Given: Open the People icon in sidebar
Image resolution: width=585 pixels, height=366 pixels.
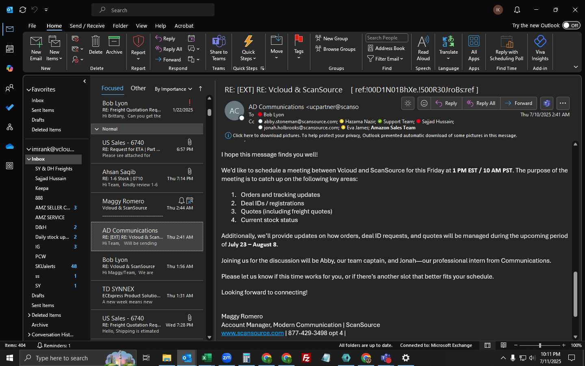Looking at the screenshot, I should [10, 88].
